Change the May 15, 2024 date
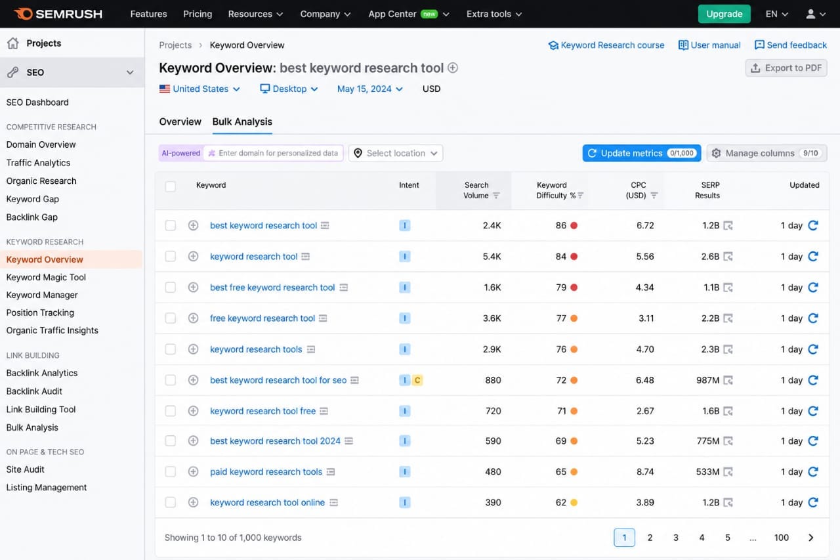Image resolution: width=840 pixels, height=560 pixels. tap(370, 89)
